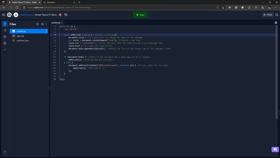
Task: Switch to Extensions browser tab
Action: pyautogui.click(x=59, y=2)
